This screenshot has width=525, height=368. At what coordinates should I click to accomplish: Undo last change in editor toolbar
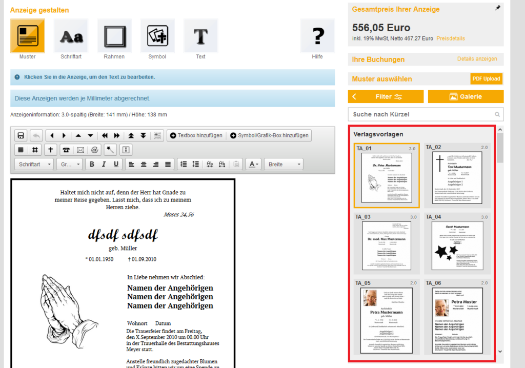[x=36, y=136]
